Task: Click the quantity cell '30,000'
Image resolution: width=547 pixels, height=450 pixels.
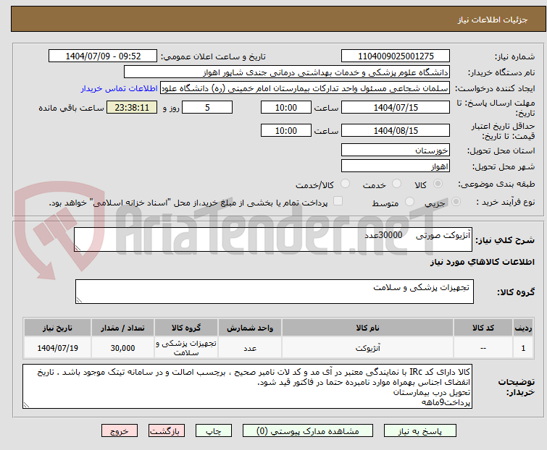Action: 122,348
